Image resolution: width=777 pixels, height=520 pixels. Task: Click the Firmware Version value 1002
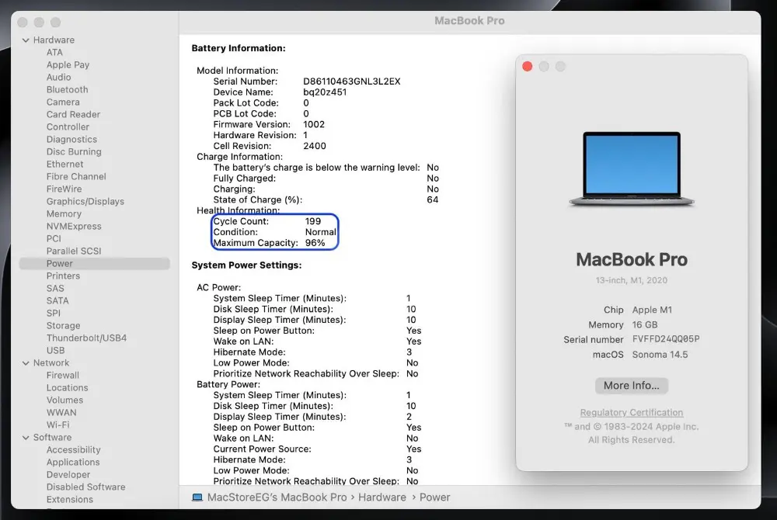314,124
